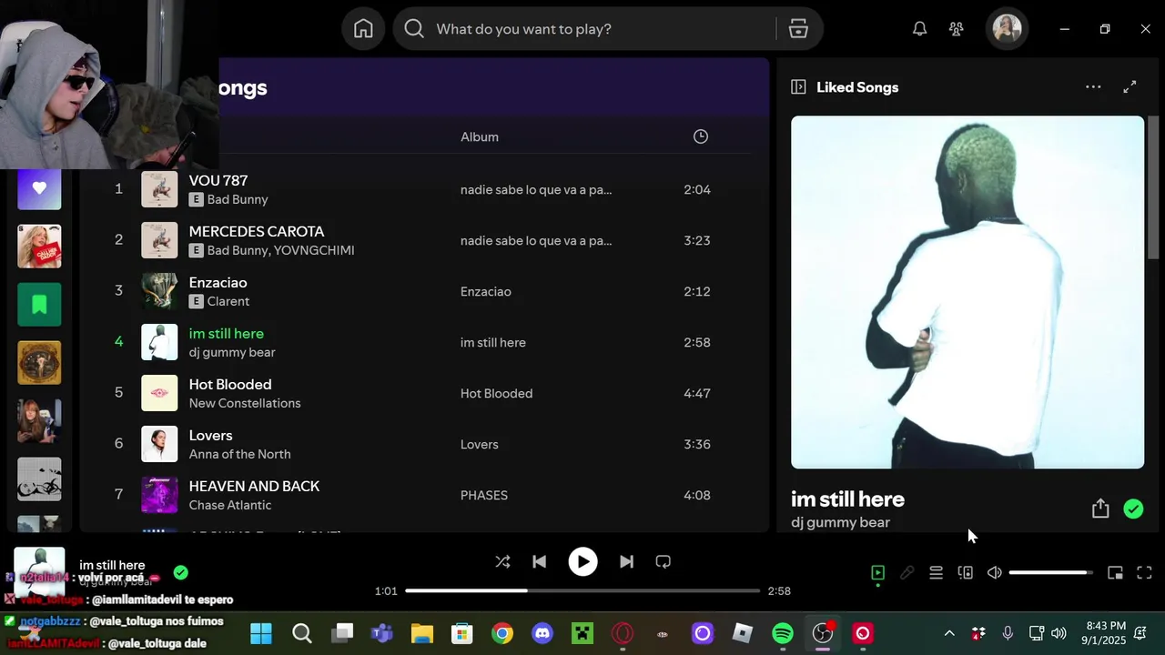Image resolution: width=1165 pixels, height=655 pixels.
Task: Share the song im still here
Action: (1100, 509)
